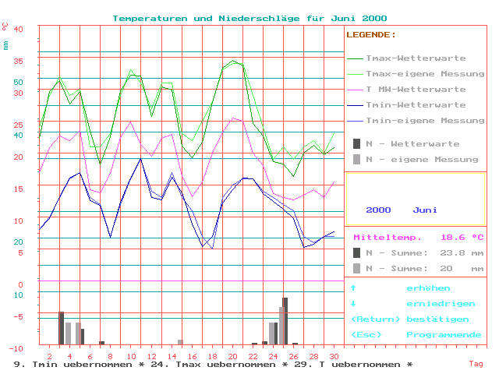Image resolution: width=499 pixels, height=374 pixels.
Task: Select the dark swatch for N - Wetterwarte legend
Action: click(x=356, y=143)
